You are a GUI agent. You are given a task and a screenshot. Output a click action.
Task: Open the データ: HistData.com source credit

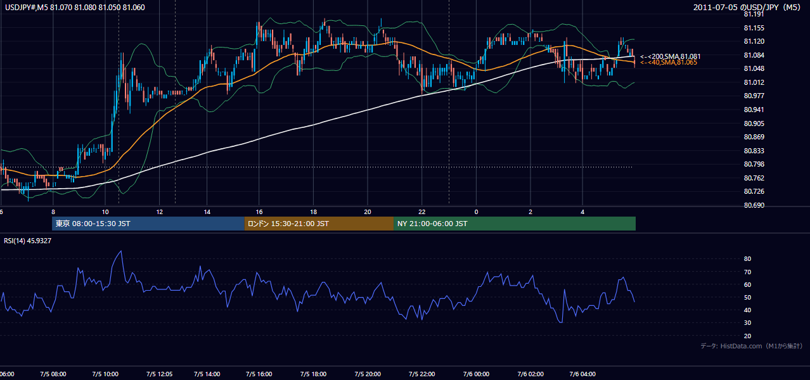(x=752, y=346)
